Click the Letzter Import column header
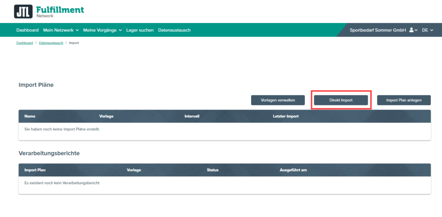Viewport: 442px width, 217px height. pos(286,116)
